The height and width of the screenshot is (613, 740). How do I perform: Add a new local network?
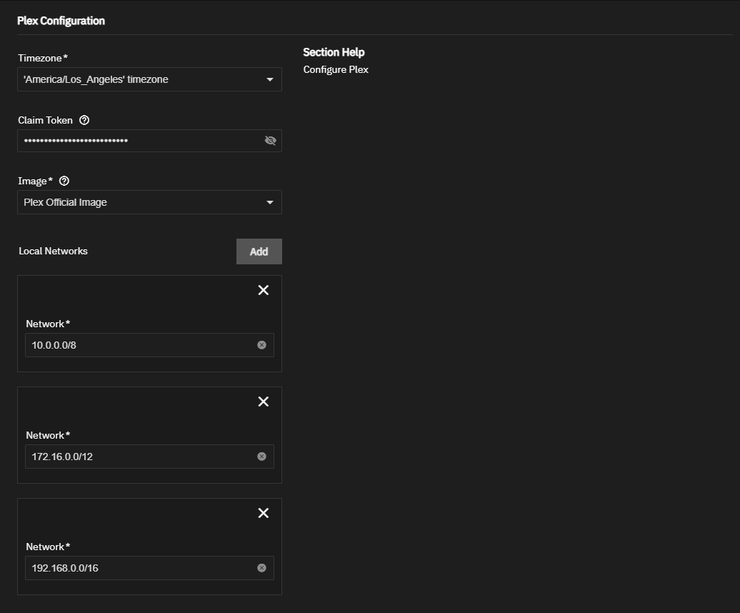coord(259,251)
